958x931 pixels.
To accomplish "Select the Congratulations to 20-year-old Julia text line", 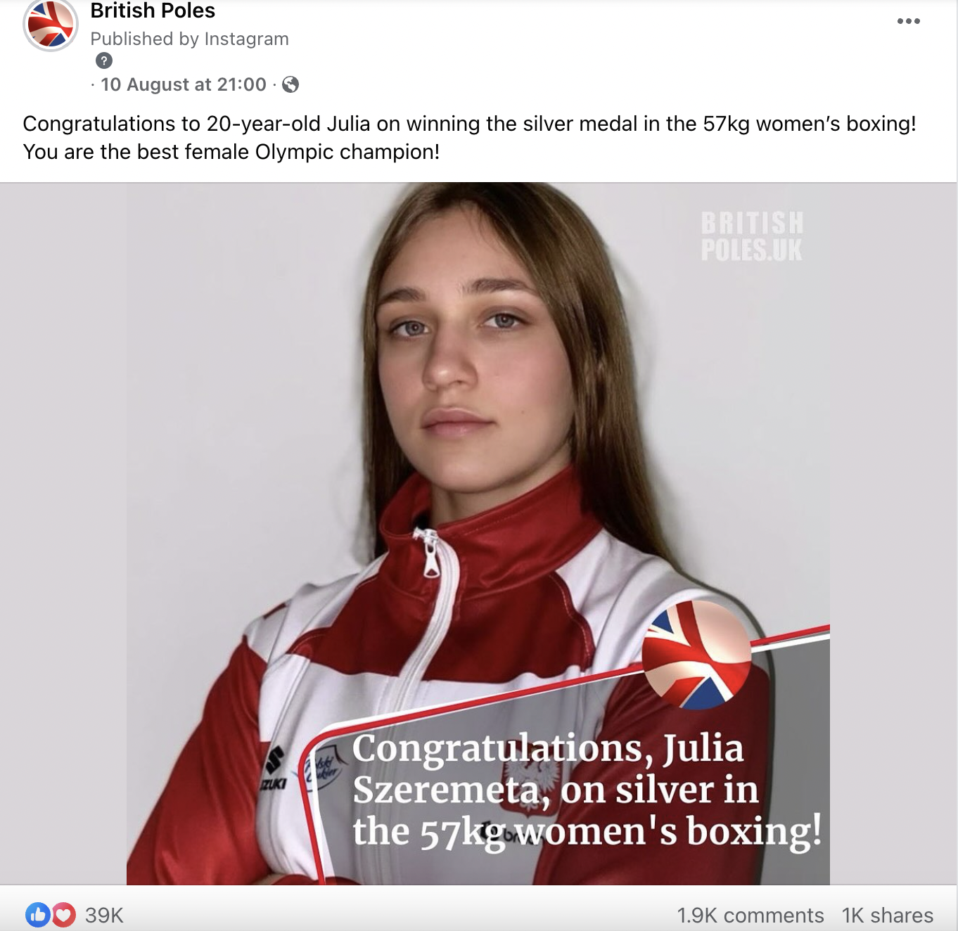I will [470, 124].
